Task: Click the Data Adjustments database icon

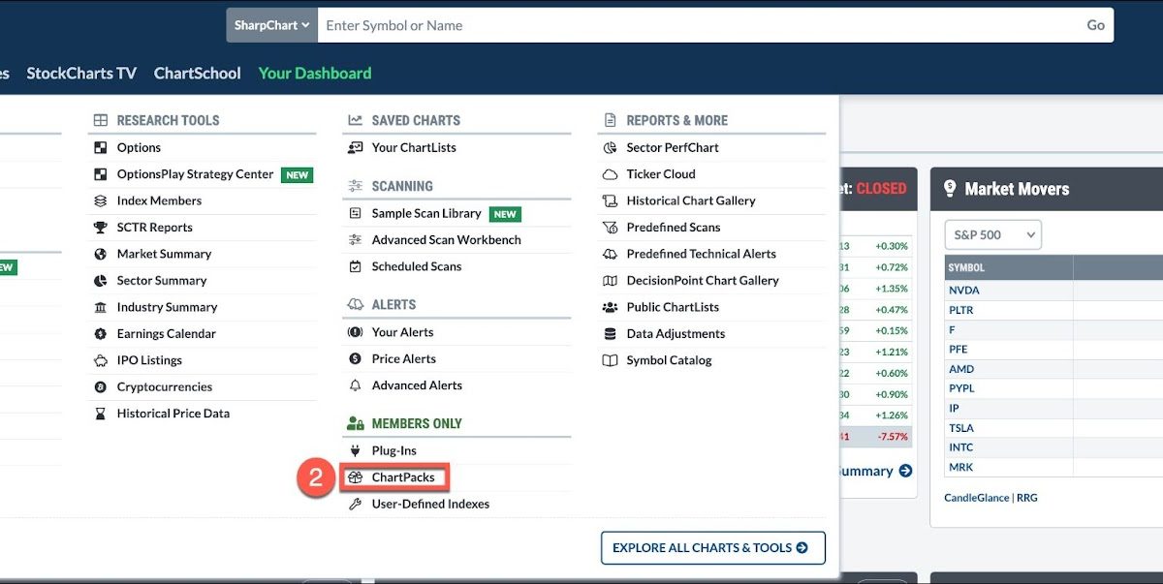Action: coord(610,334)
